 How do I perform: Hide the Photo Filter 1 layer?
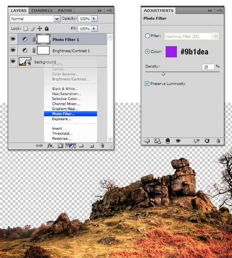[x=13, y=39]
